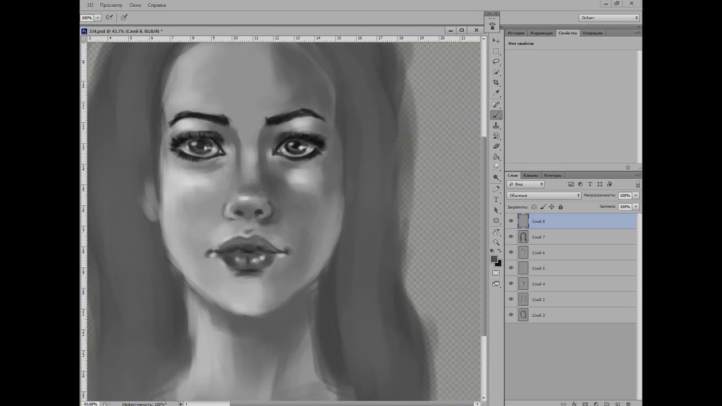The image size is (722, 406).
Task: Select the Brush tool in the toolbar
Action: tap(496, 115)
